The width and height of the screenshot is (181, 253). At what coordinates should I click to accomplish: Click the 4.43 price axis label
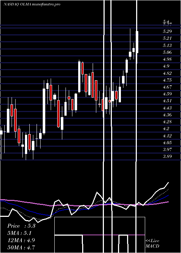(x=167, y=108)
